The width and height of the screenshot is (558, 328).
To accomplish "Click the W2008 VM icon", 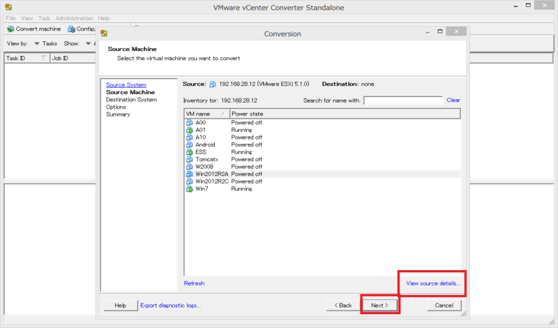I will coord(189,167).
